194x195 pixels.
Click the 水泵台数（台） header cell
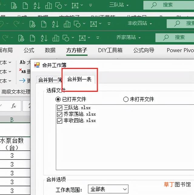(x=15, y=144)
